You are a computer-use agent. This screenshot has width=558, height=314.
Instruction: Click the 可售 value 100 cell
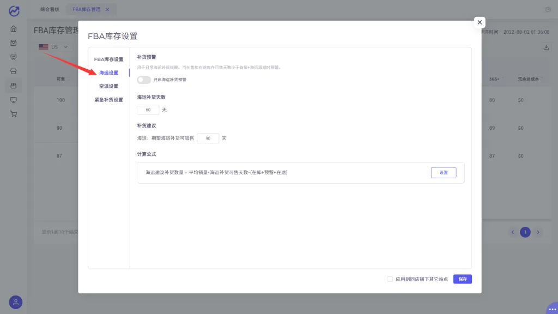click(61, 100)
